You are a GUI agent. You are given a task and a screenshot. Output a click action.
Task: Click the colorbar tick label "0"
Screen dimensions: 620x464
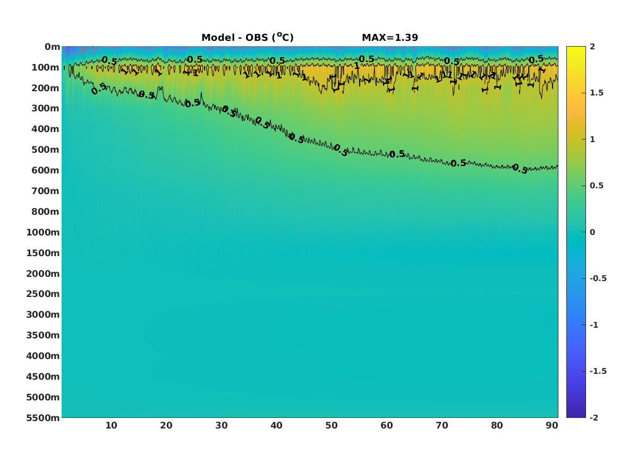(592, 232)
